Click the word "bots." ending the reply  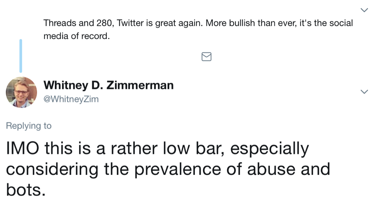25,190
